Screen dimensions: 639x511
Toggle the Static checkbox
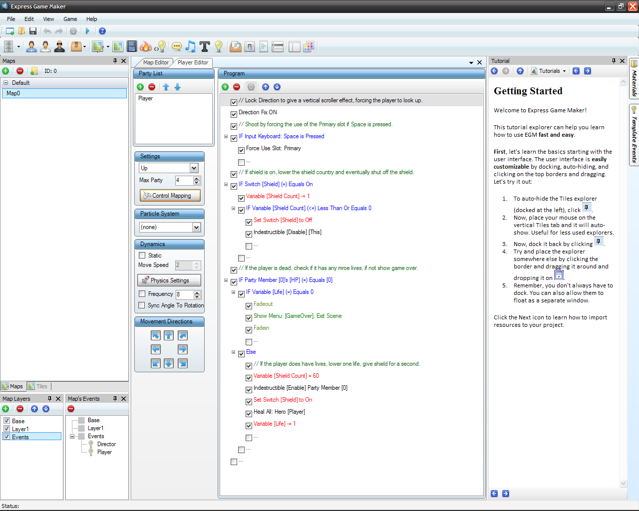click(x=142, y=255)
